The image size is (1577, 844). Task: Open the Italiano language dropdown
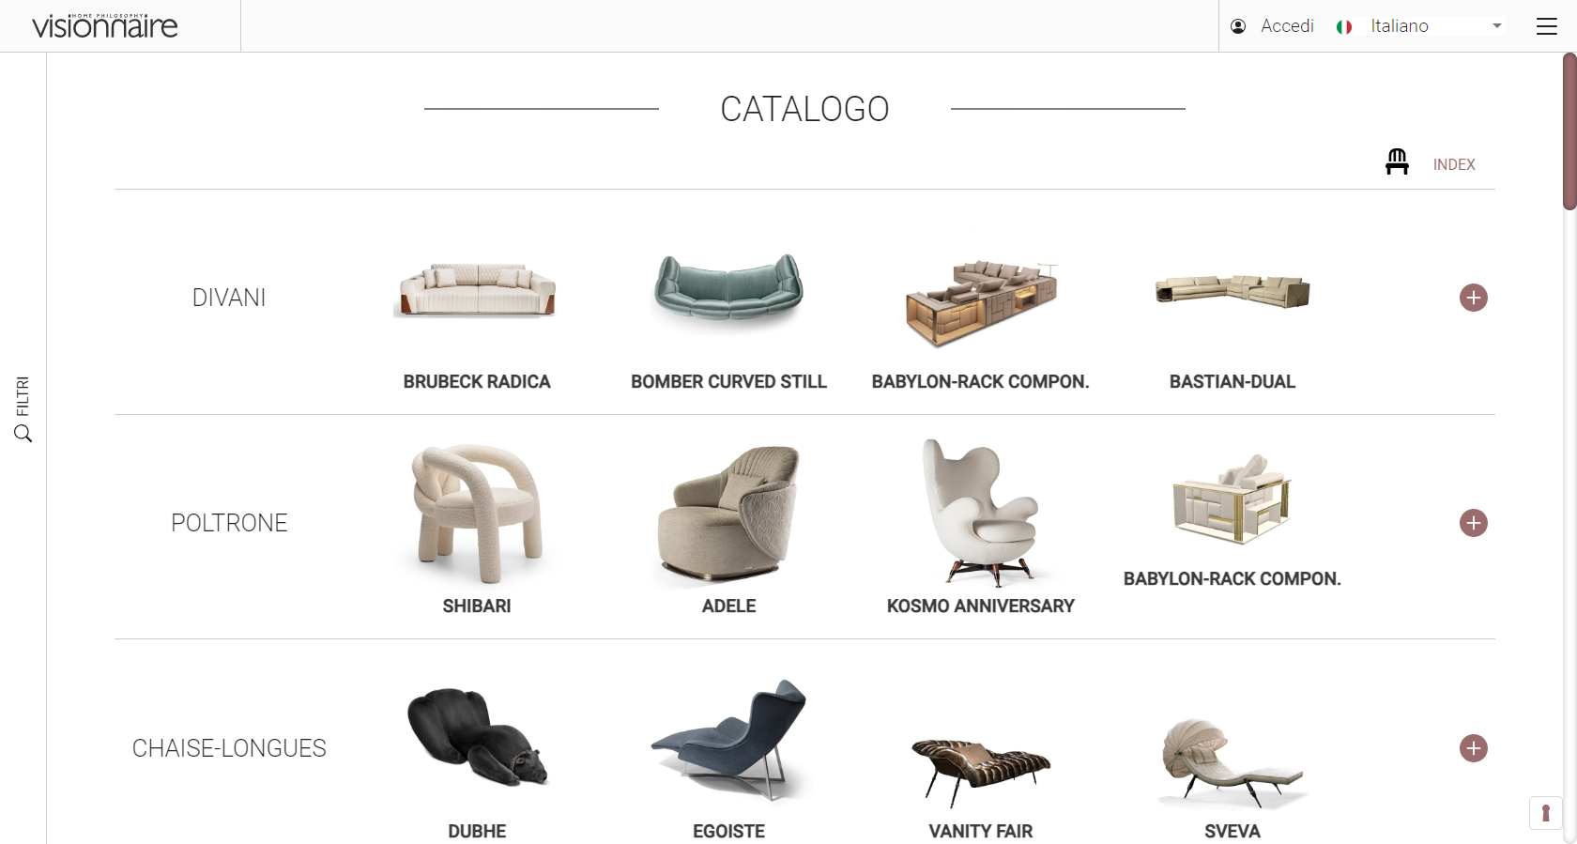[1436, 26]
